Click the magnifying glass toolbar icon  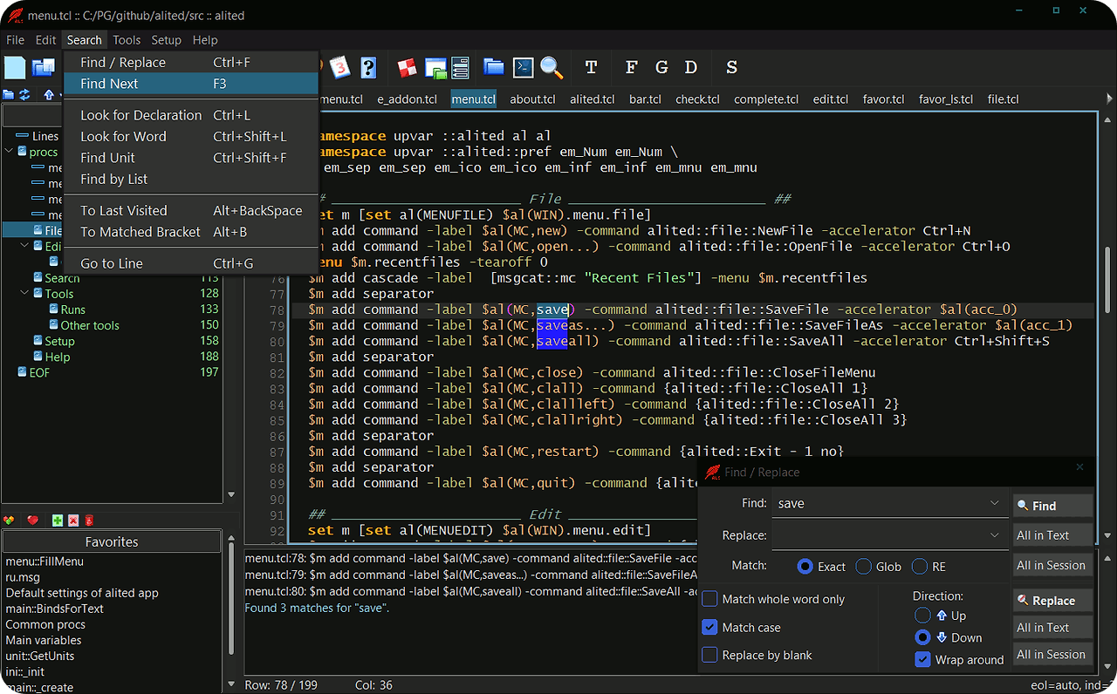pyautogui.click(x=551, y=67)
